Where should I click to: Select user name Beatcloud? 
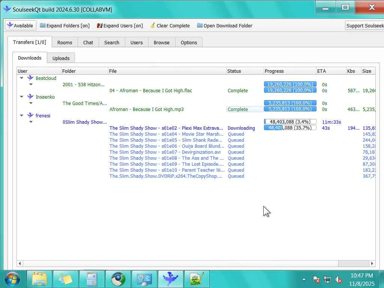tap(46, 78)
